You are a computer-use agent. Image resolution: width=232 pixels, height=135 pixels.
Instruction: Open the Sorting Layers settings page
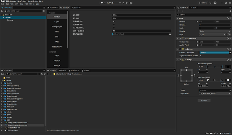coord(57,27)
